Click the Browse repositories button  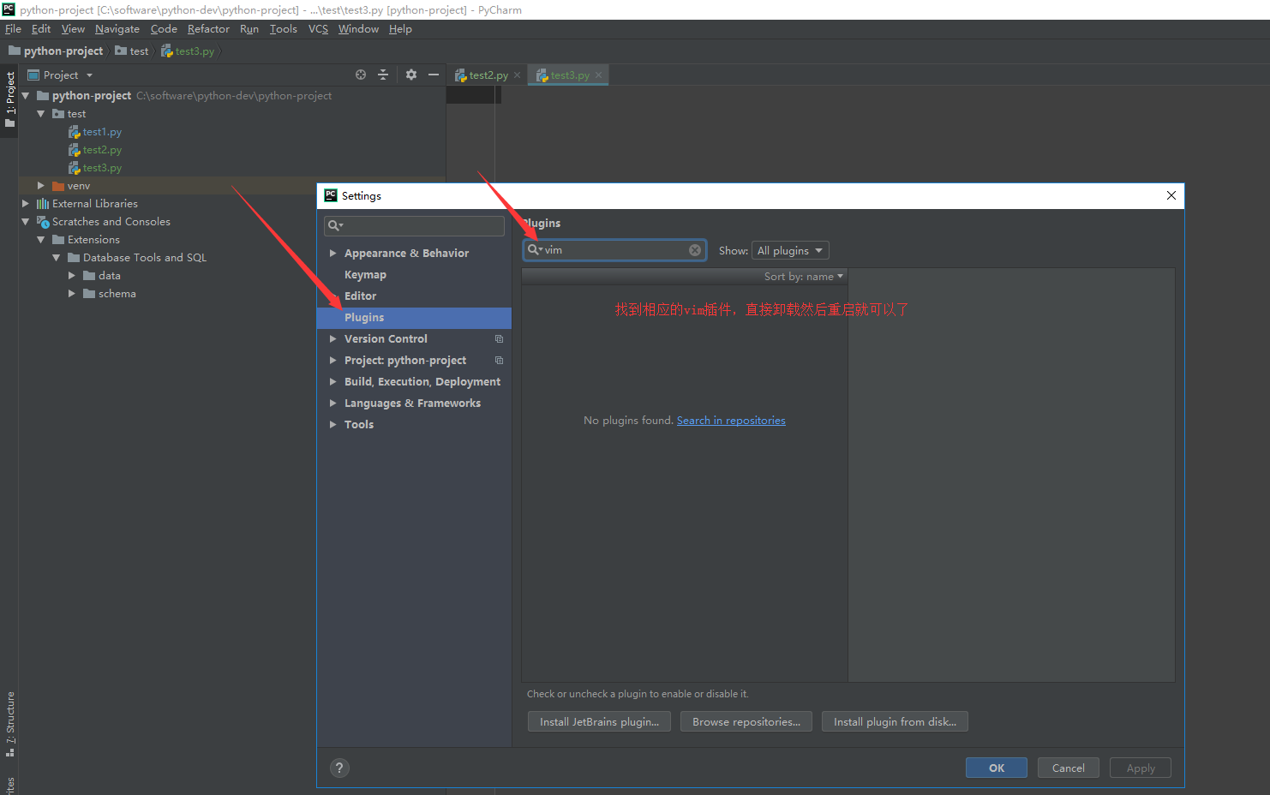[746, 720]
